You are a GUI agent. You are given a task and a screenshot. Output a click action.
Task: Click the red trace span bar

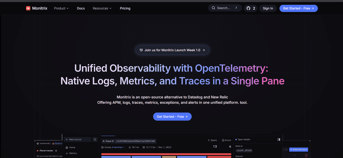[166, 154]
